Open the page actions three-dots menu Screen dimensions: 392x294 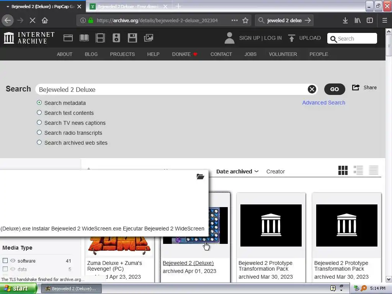coord(235,20)
